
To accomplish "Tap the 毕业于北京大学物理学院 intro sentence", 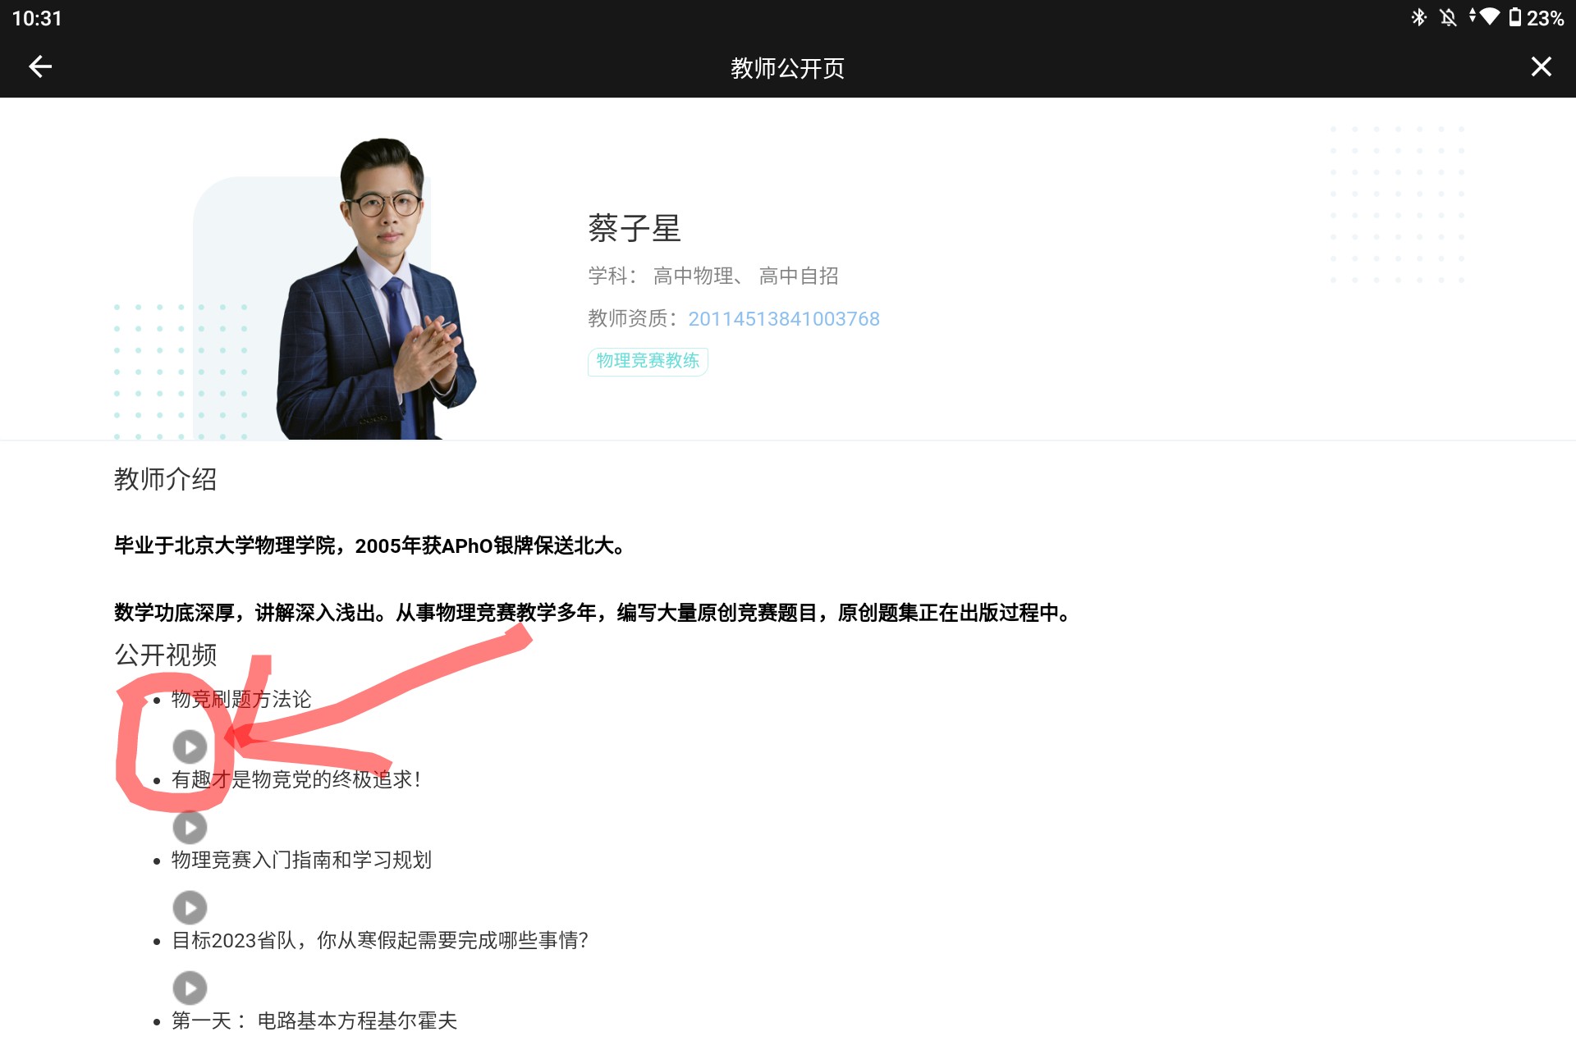I will (370, 546).
